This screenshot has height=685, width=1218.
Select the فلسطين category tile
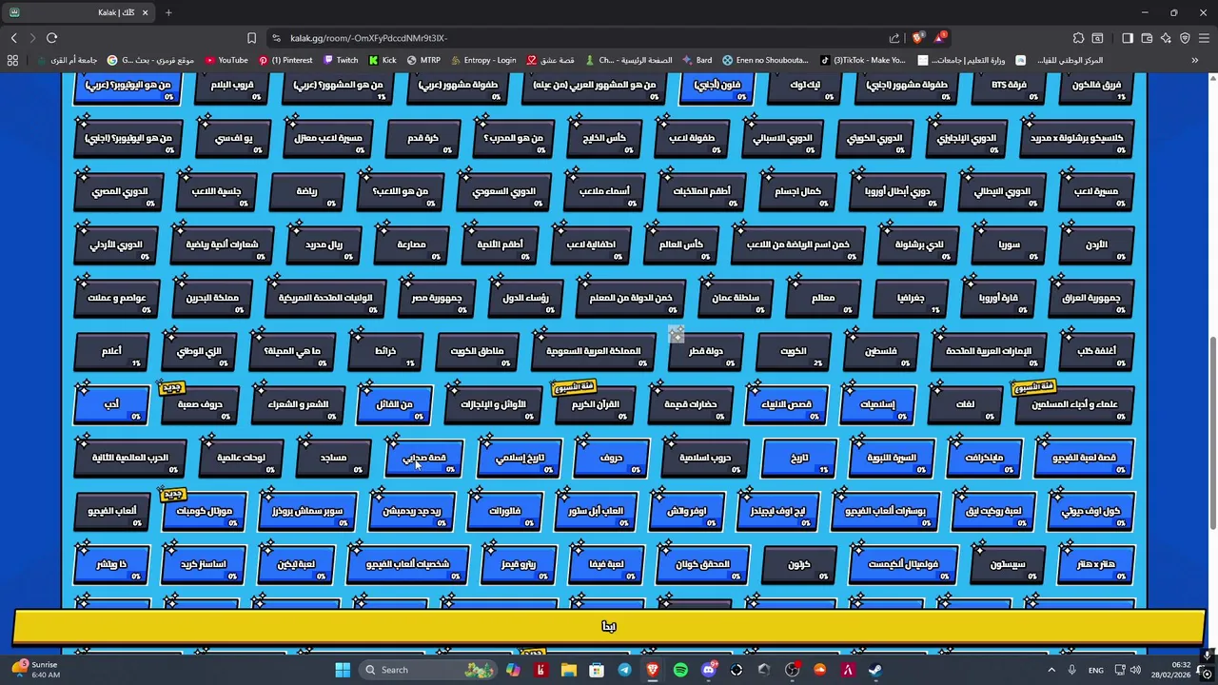coord(881,351)
